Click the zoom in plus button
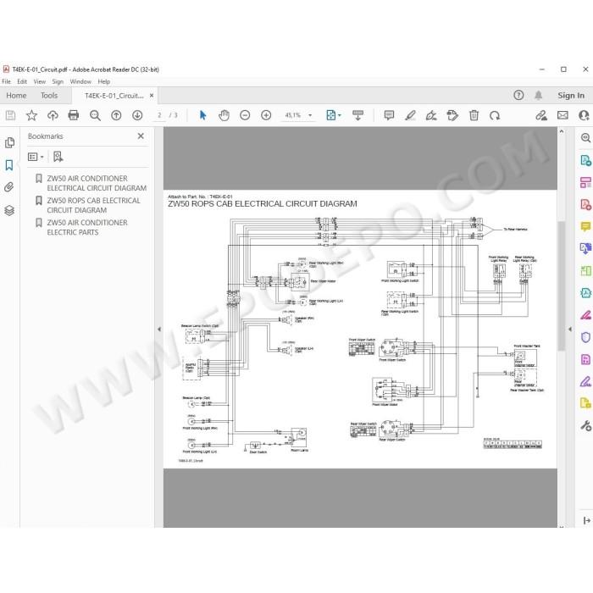The height and width of the screenshot is (593, 593). [x=266, y=115]
